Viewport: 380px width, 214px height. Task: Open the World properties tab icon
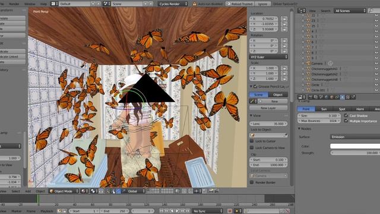click(327, 97)
